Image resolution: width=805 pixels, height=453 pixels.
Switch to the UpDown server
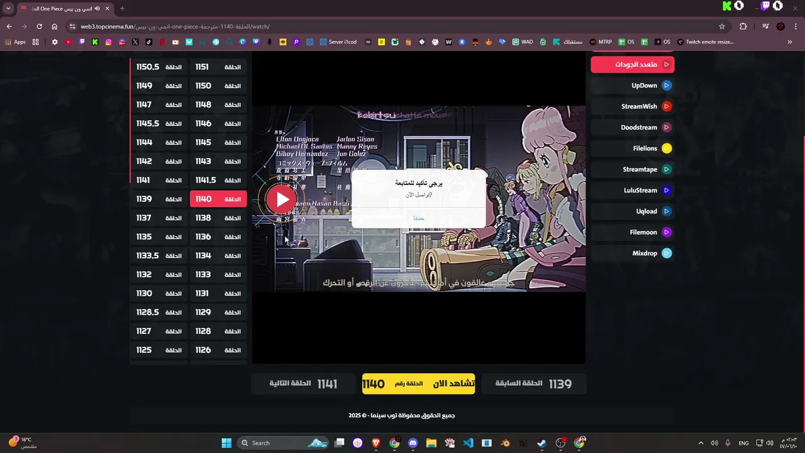[633, 86]
